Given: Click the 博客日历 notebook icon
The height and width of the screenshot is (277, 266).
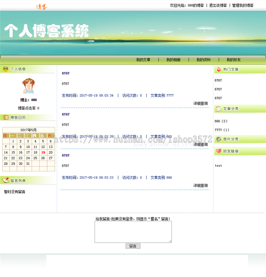Looking at the screenshot, I should (6, 117).
